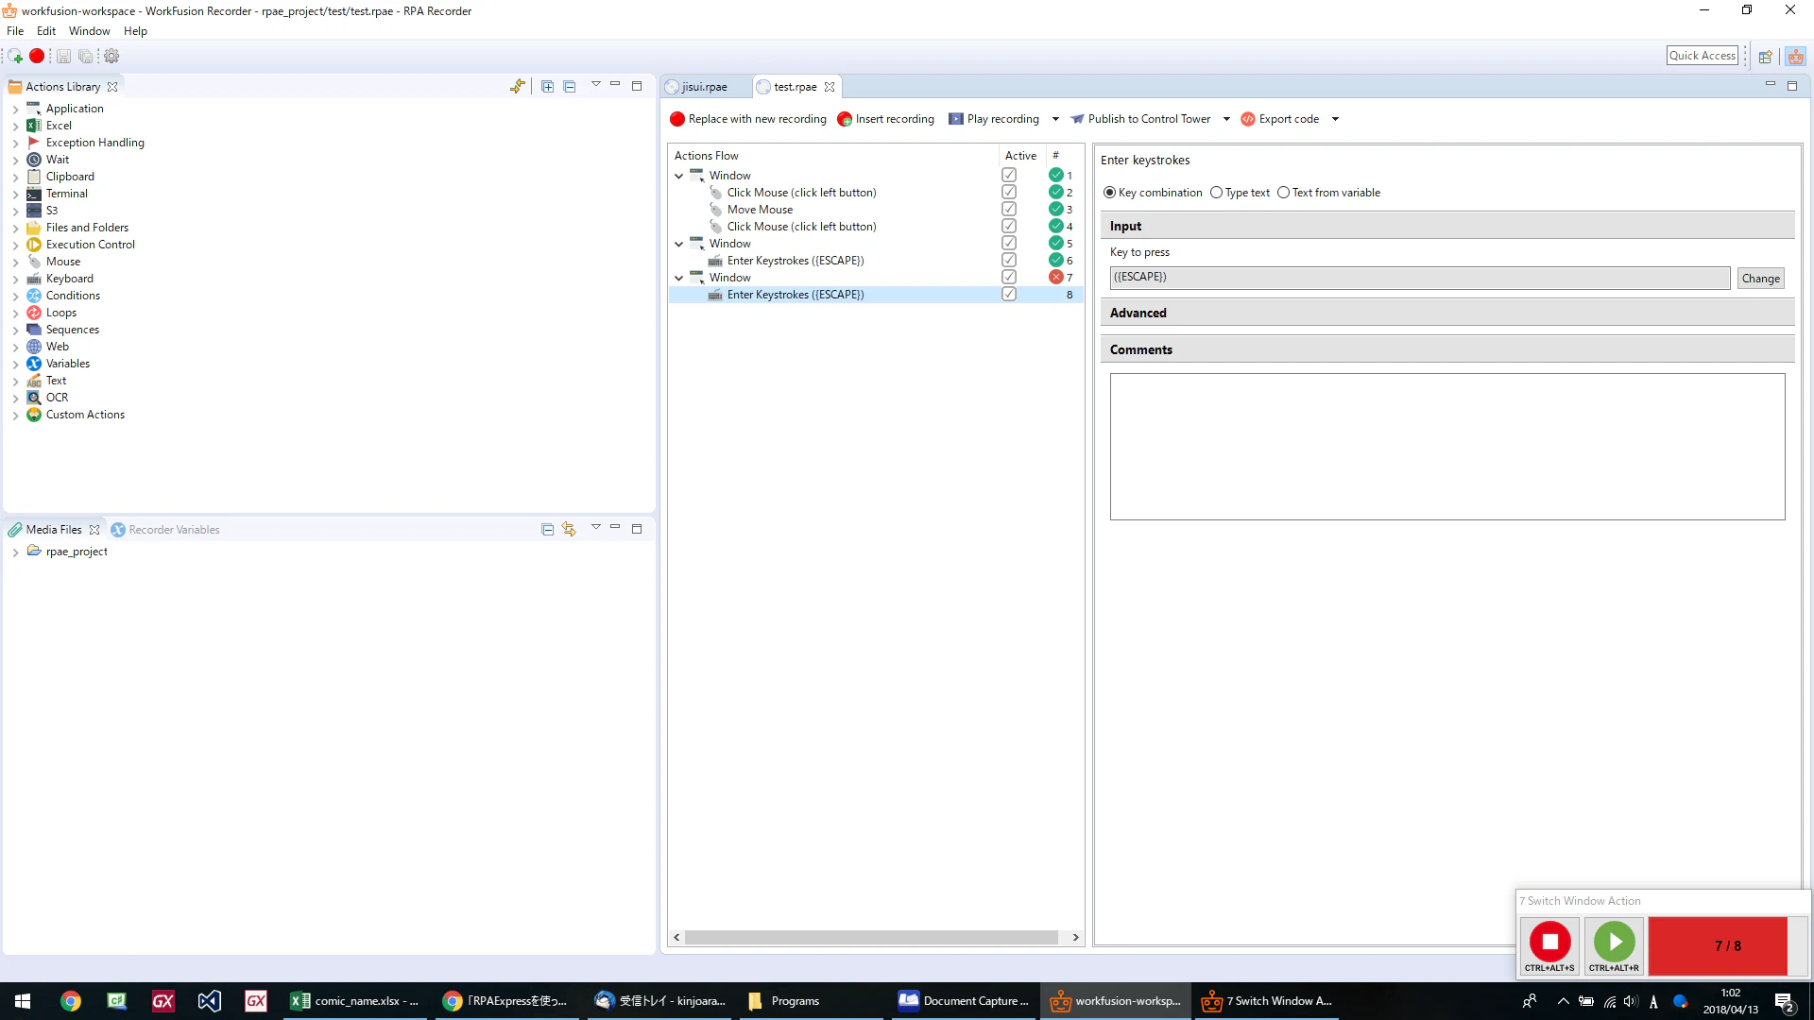Screen dimensions: 1814x1020
Task: Click the Actions Flow horizontal scrollbar
Action: (871, 938)
